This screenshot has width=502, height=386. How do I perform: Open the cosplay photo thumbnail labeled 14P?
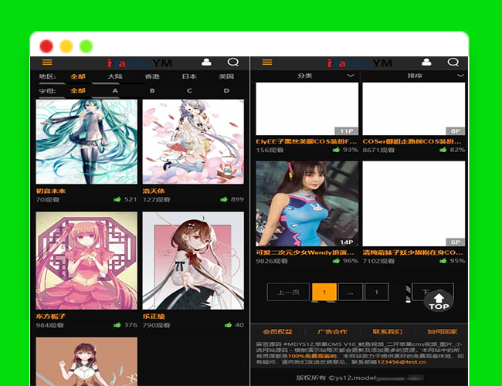pos(307,204)
